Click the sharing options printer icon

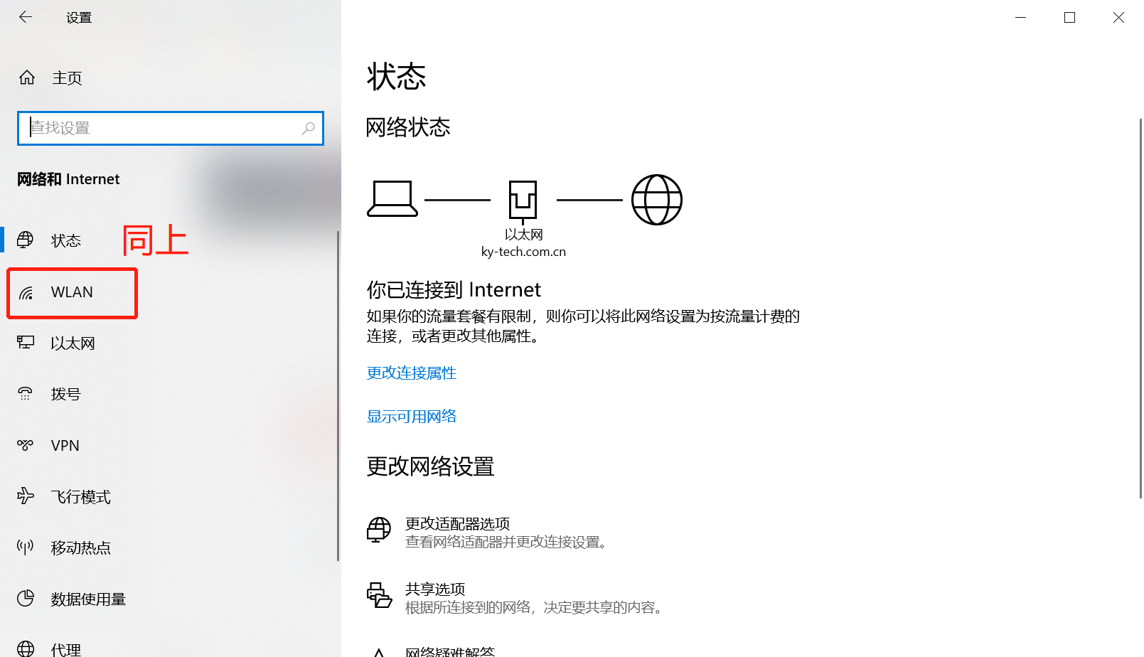(x=379, y=595)
